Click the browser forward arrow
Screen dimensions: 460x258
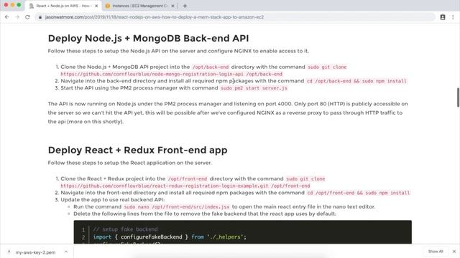pyautogui.click(x=17, y=17)
